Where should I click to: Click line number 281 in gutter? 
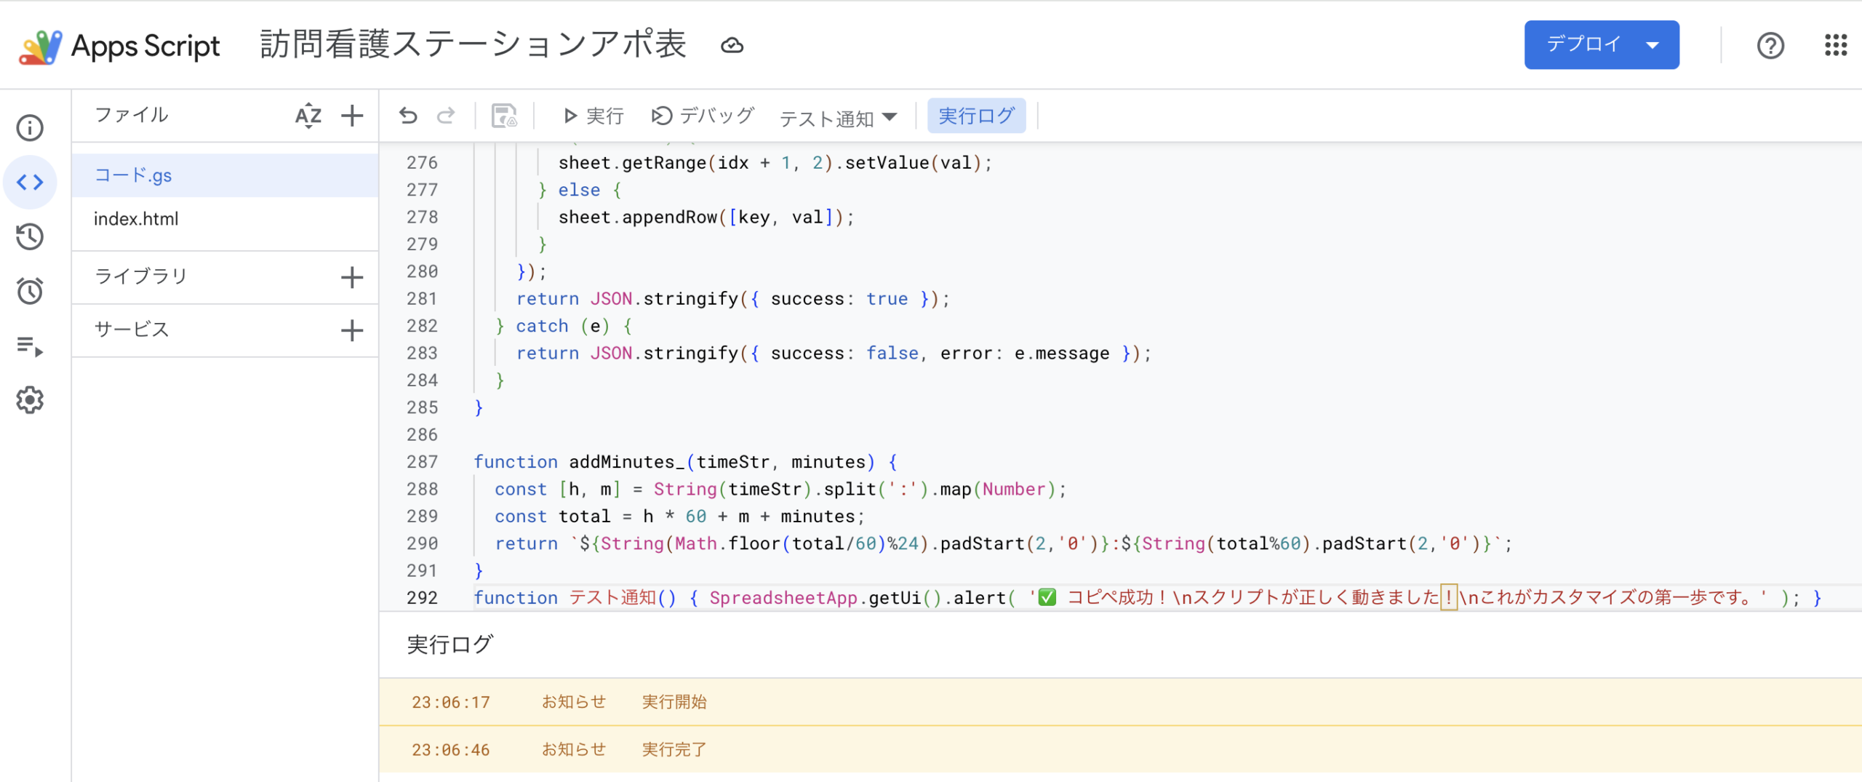pos(423,299)
